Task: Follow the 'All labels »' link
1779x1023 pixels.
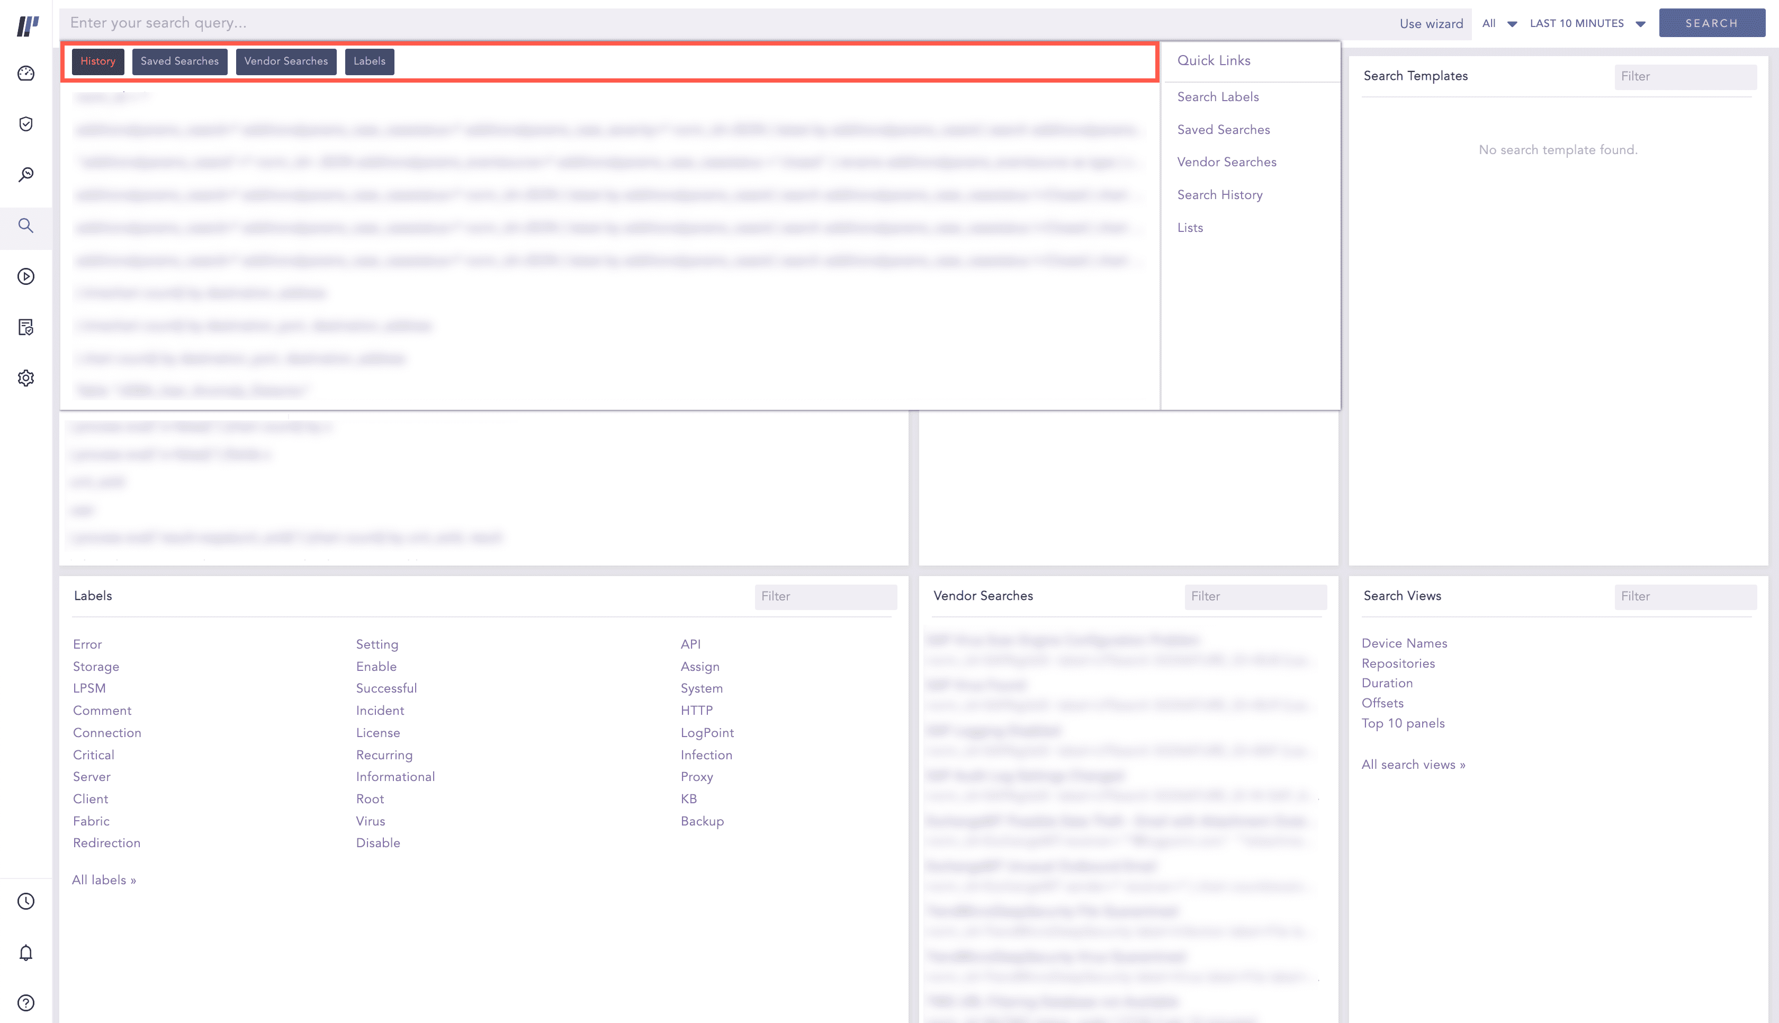Action: click(104, 879)
